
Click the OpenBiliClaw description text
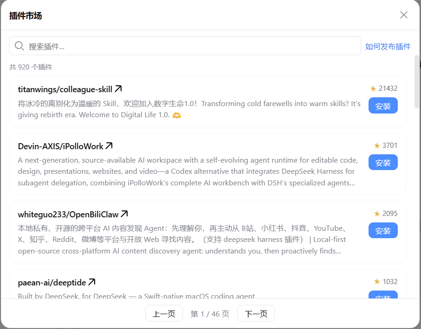(183, 240)
